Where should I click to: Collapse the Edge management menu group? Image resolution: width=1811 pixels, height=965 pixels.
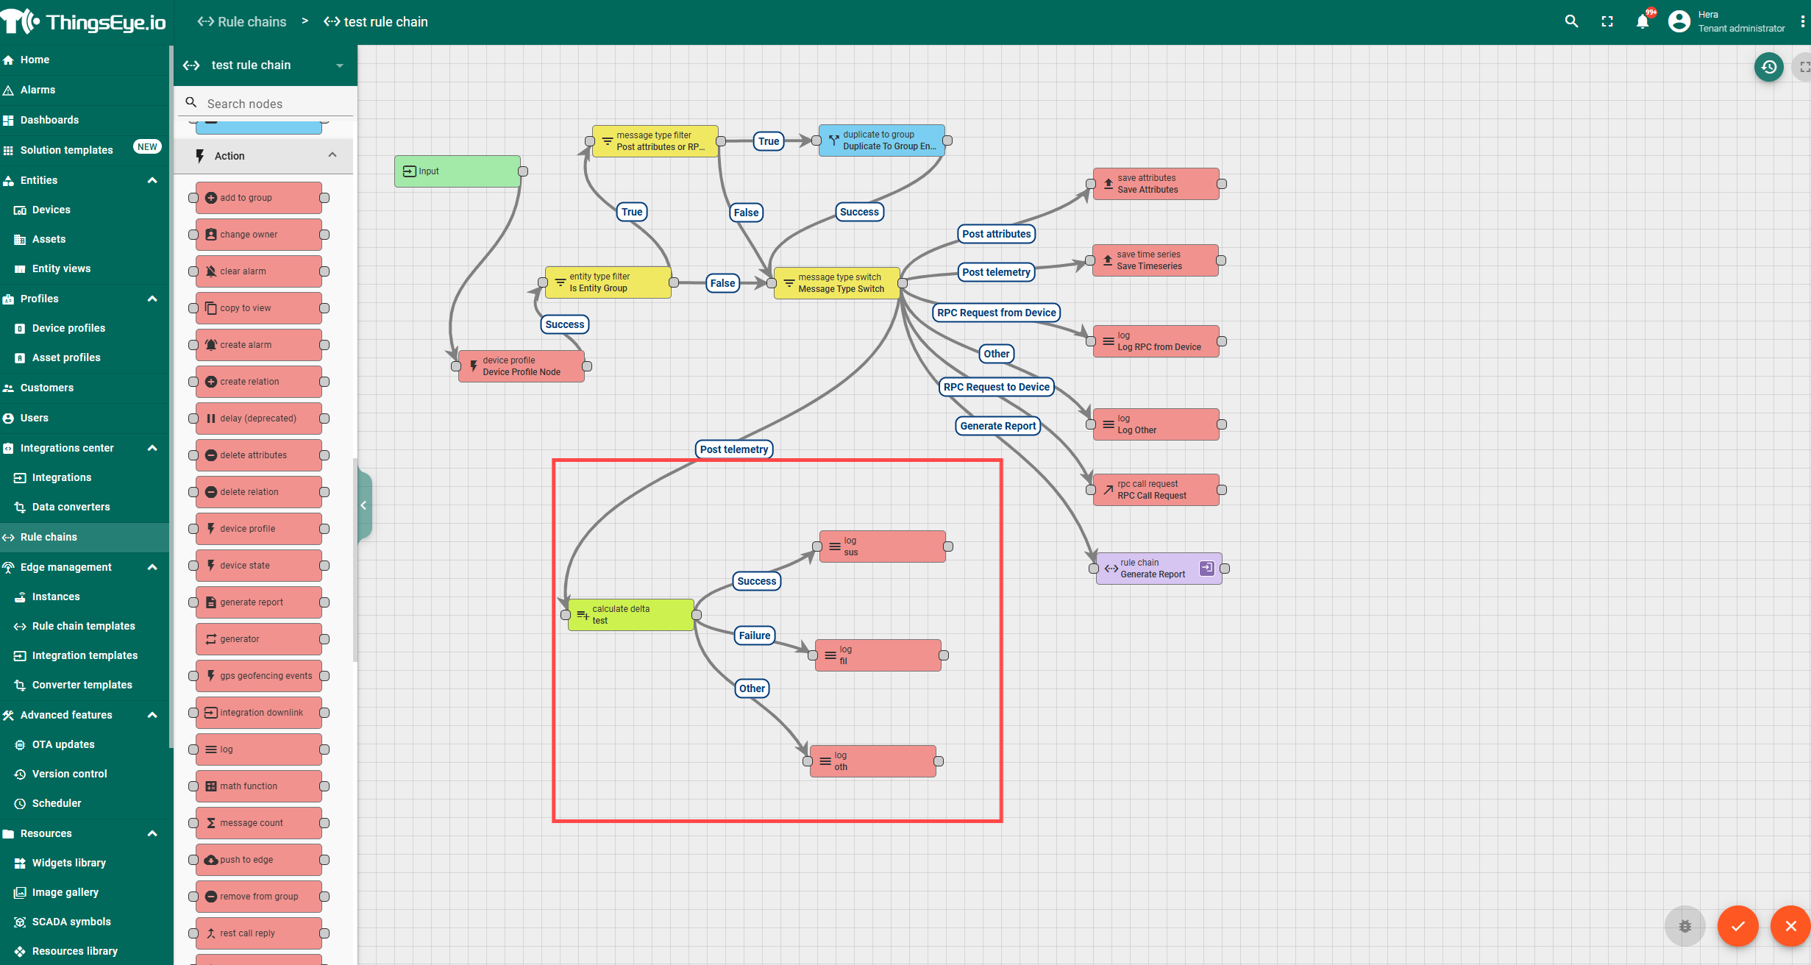click(152, 567)
